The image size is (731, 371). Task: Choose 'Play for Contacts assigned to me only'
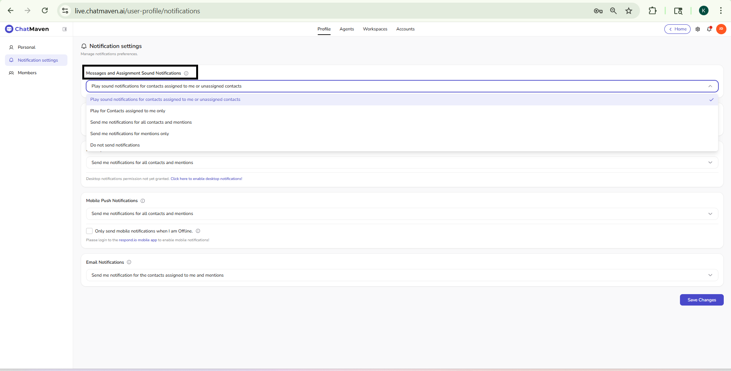(x=128, y=111)
